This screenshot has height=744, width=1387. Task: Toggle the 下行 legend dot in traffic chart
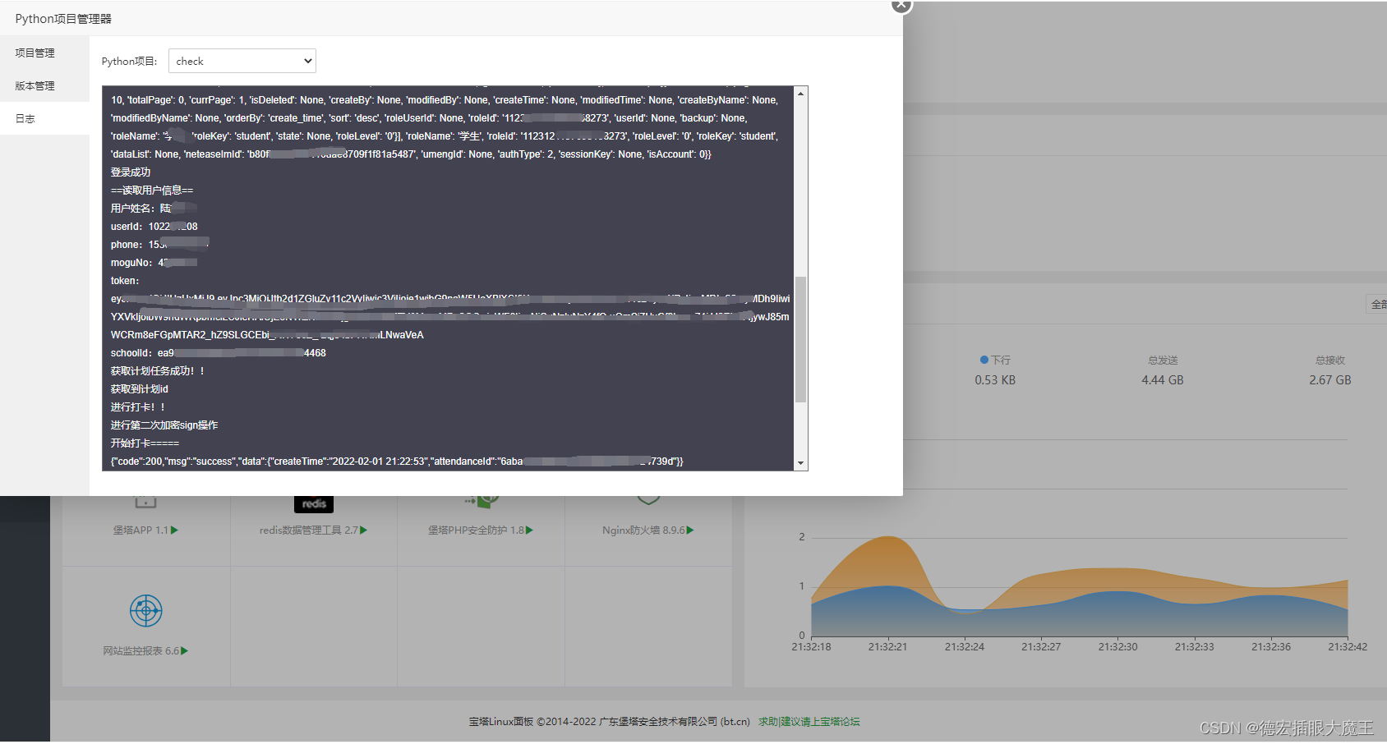coord(984,360)
